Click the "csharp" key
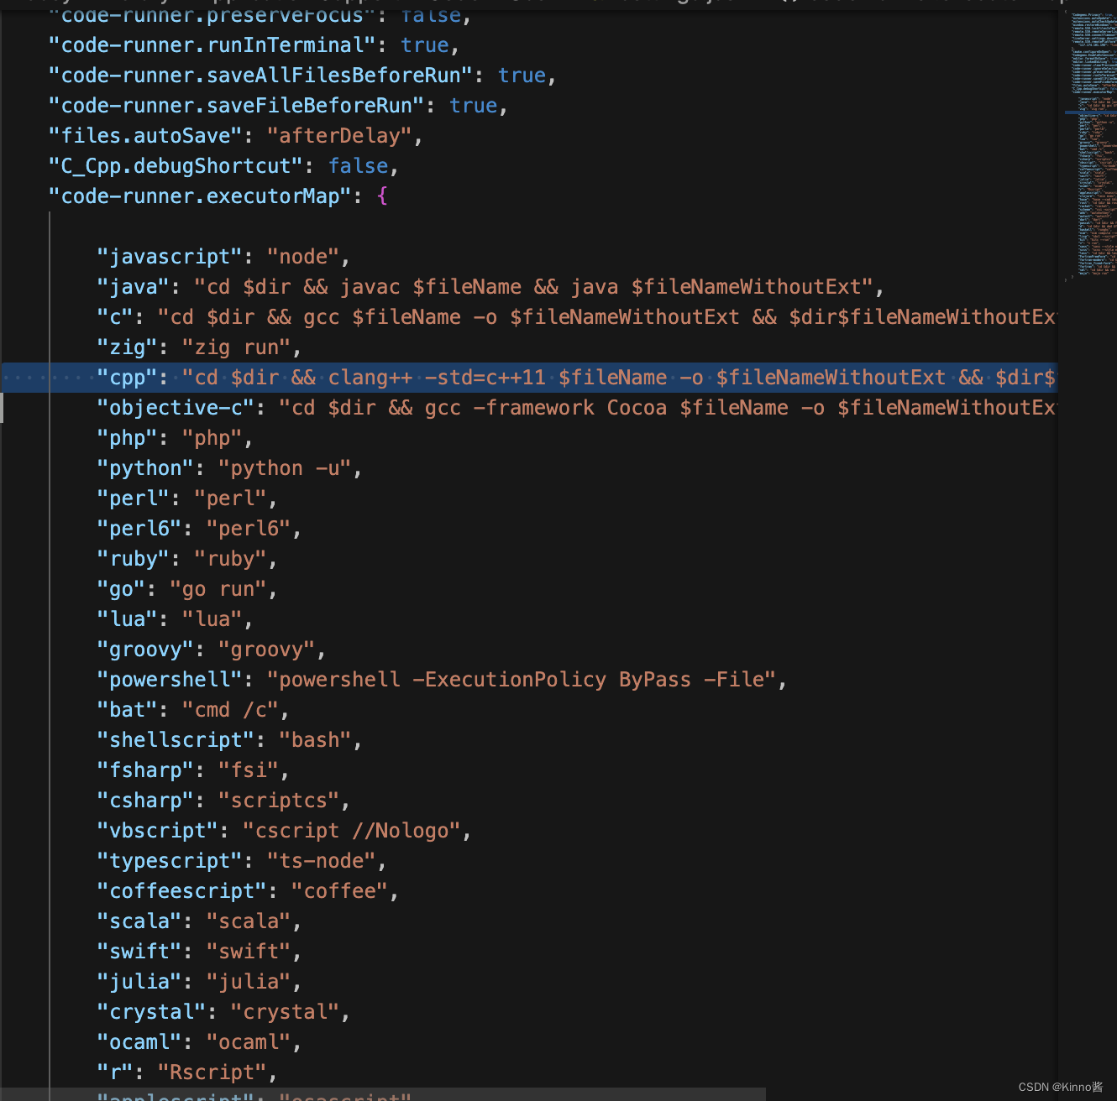The height and width of the screenshot is (1101, 1117). point(145,801)
